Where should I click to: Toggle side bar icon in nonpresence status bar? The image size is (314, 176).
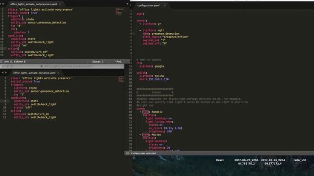click(x=1, y=62)
